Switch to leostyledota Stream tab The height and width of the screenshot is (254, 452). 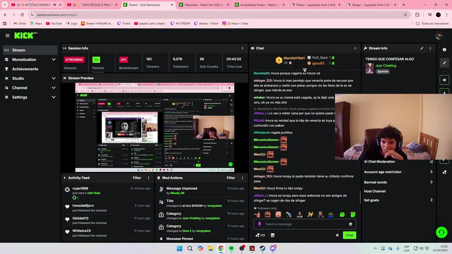tap(260, 5)
